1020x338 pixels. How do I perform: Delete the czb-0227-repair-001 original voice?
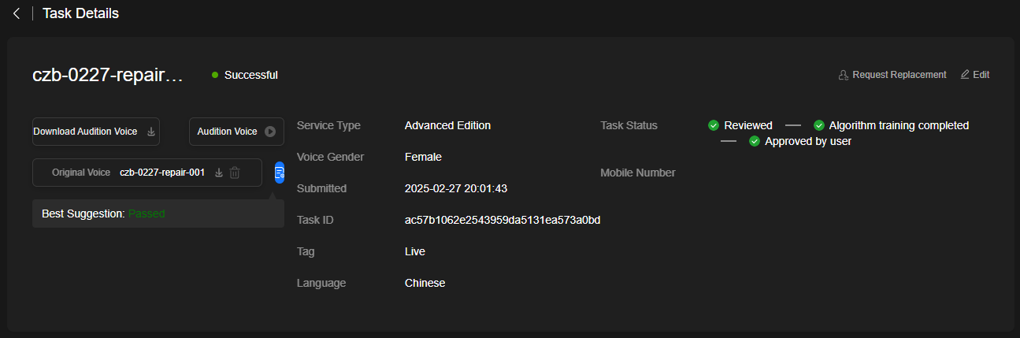point(235,173)
